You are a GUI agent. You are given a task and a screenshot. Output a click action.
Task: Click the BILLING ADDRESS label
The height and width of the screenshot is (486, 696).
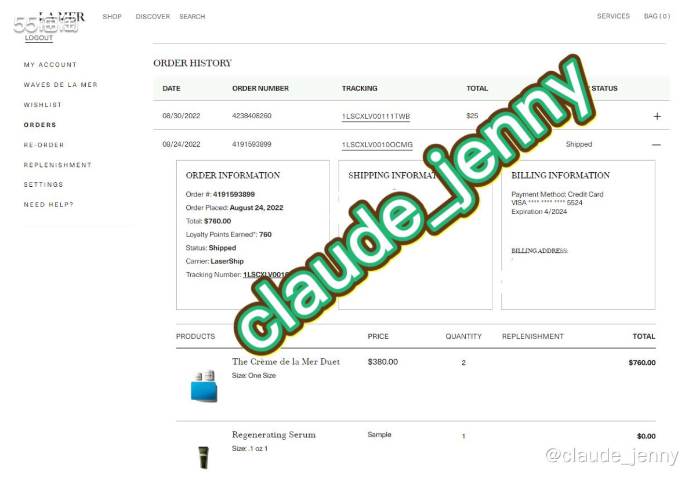point(539,251)
